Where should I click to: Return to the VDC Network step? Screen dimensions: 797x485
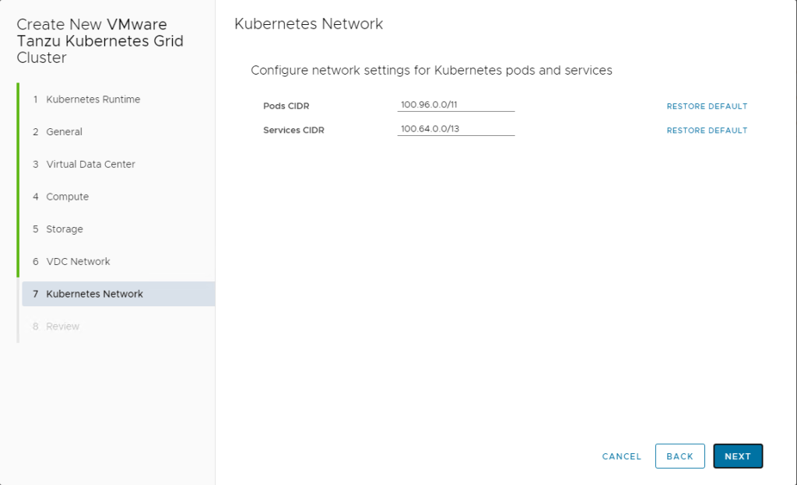point(118,262)
